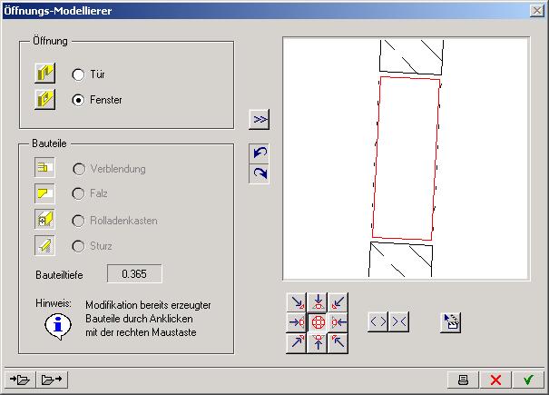Screen dimensions: 549x395
Task: Click the Bauteiltiefe label text
Action: pos(59,275)
